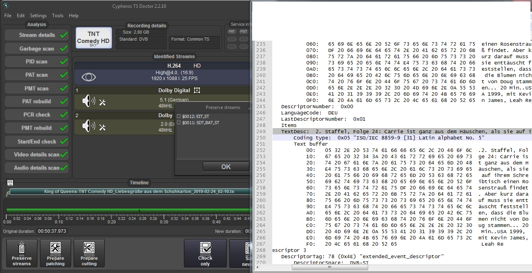This screenshot has height=273, width=532.
Task: Click the save floppy icon above timeline
Action: pyautogui.click(x=10, y=183)
